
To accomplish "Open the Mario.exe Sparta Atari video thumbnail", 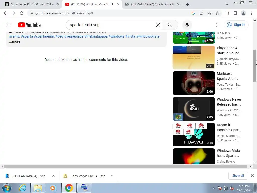I will click(194, 83).
